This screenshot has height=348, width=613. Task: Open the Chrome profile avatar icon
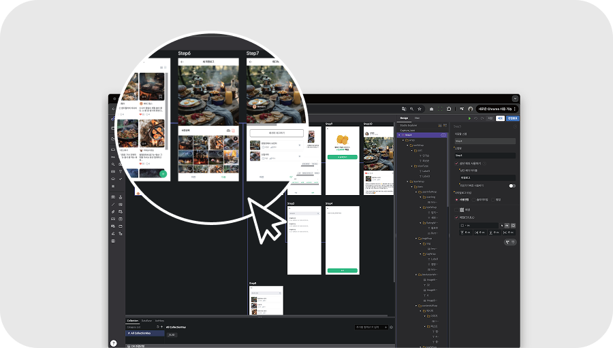pos(470,109)
